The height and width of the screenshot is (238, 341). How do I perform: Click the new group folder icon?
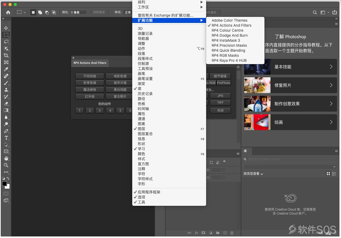[218, 233]
